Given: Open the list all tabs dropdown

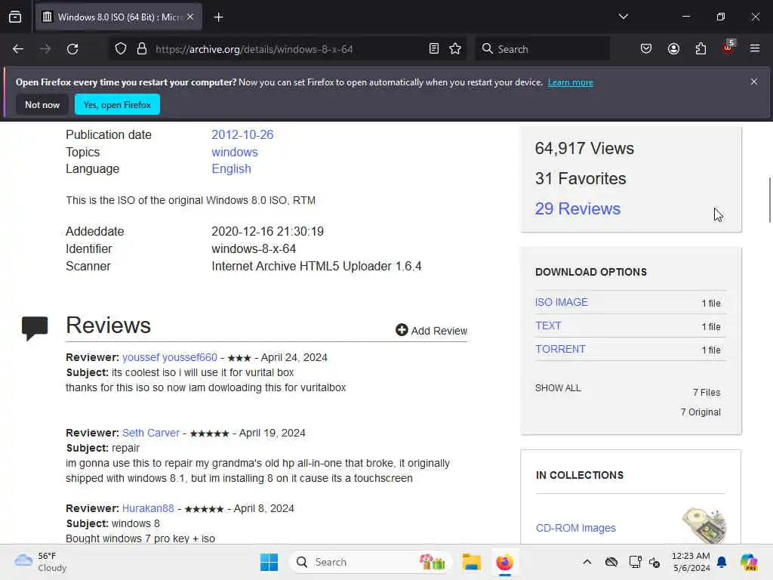Looking at the screenshot, I should (x=623, y=17).
